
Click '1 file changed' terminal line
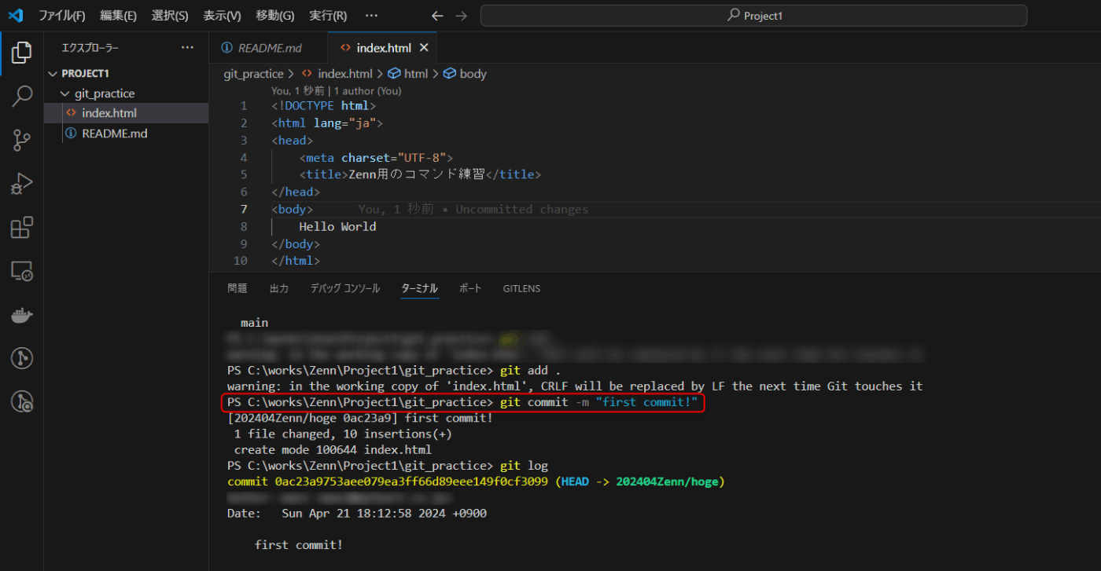coord(343,434)
